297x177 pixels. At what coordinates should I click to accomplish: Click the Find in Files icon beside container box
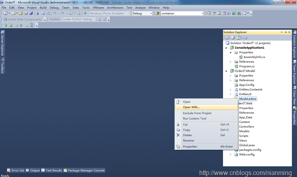(157, 13)
